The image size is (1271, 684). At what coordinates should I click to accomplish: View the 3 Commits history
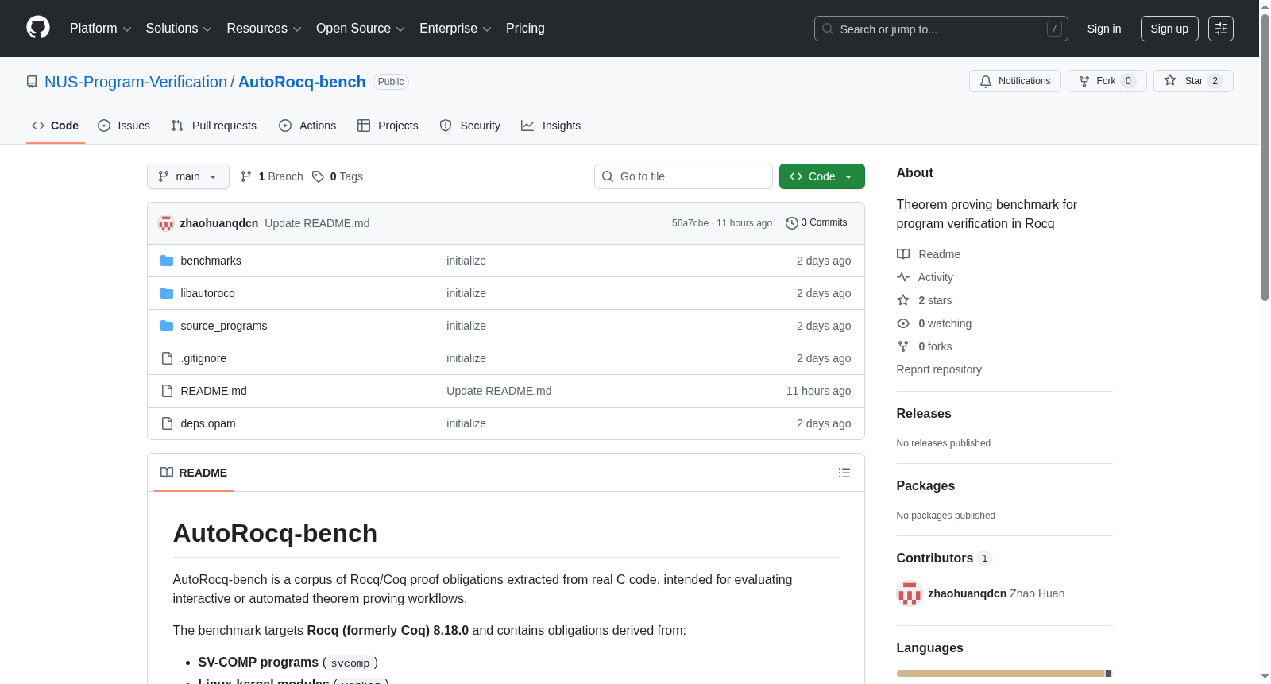(x=817, y=223)
